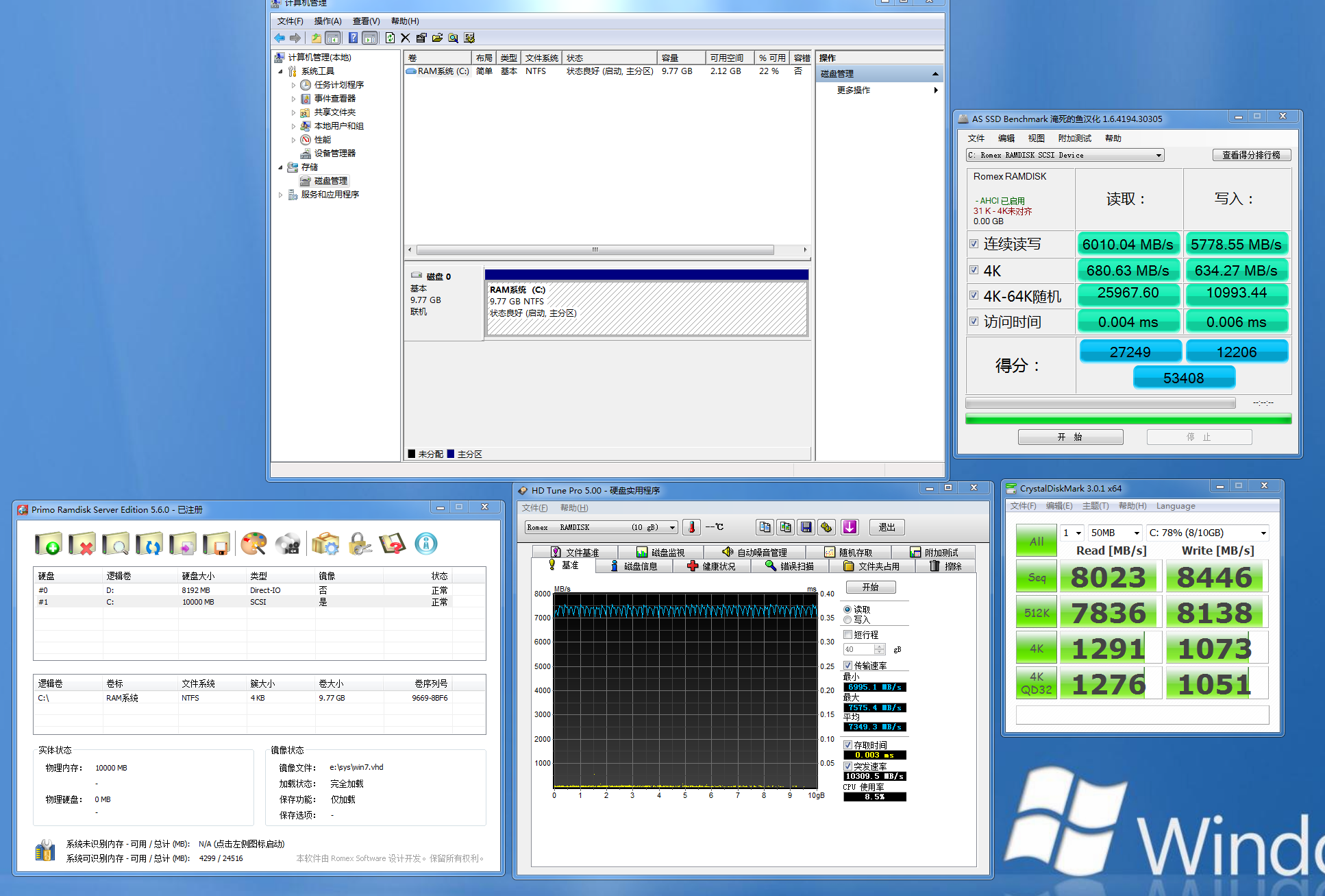Open the help book icon with question mark
Viewport: 1325px width, 896px height.
(393, 544)
